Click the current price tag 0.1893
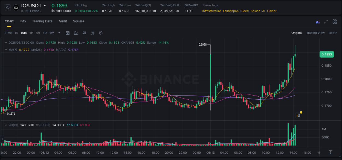 tap(327, 54)
